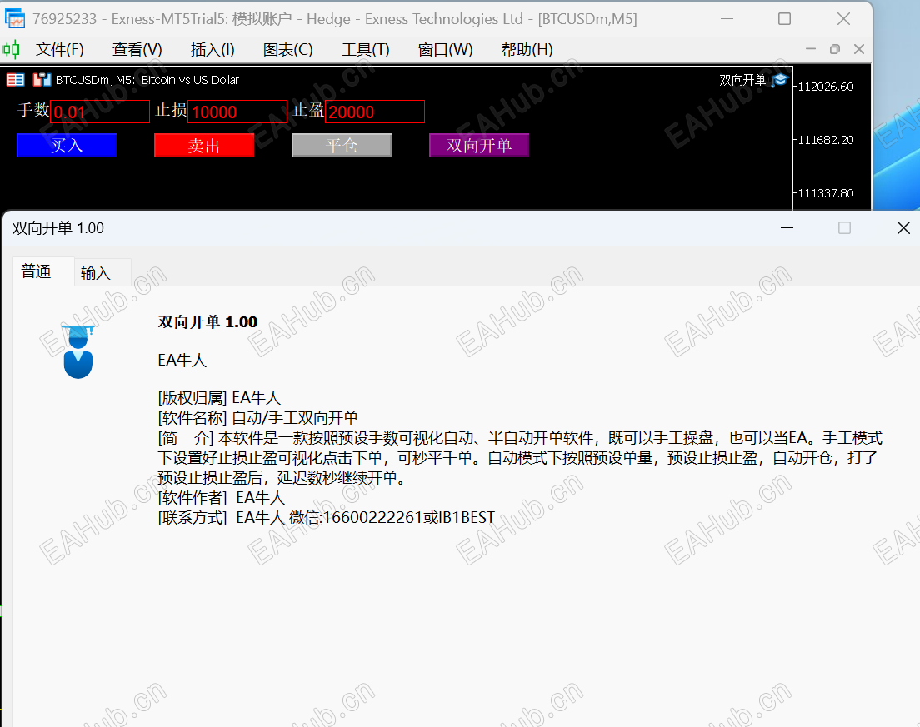920x727 pixels.
Task: Click the EA牛人 author avatar in the dialog
Action: [x=77, y=351]
